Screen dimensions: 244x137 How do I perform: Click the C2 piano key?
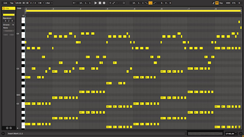(x=23, y=104)
